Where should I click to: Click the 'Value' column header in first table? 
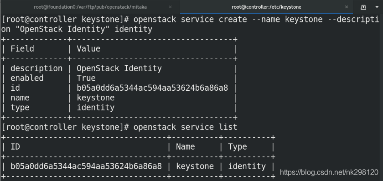pos(88,49)
